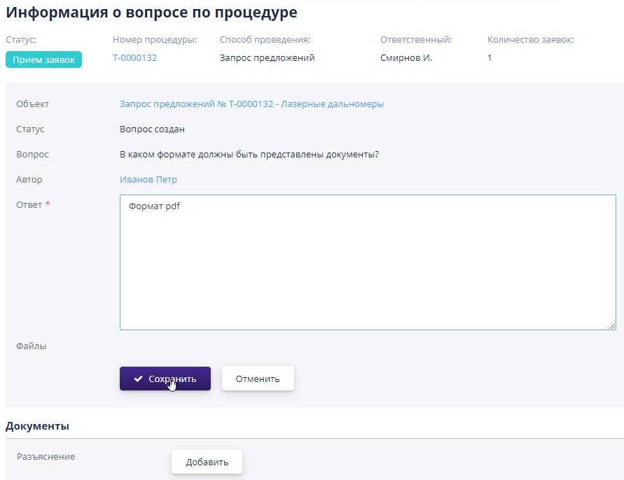Click the Прием заявок status badge
624x480 pixels.
pyautogui.click(x=43, y=60)
